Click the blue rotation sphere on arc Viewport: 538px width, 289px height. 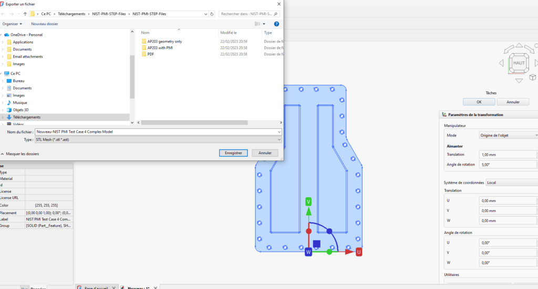[329, 231]
